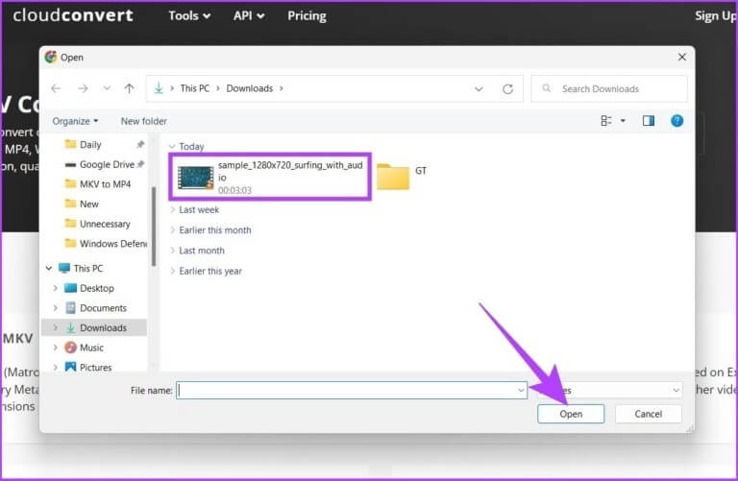Click the Forward navigation arrow

tap(83, 88)
